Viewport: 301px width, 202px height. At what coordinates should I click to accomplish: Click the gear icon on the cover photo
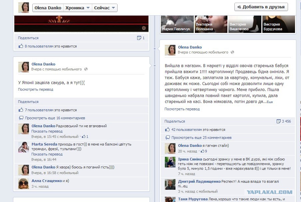[x=144, y=28]
